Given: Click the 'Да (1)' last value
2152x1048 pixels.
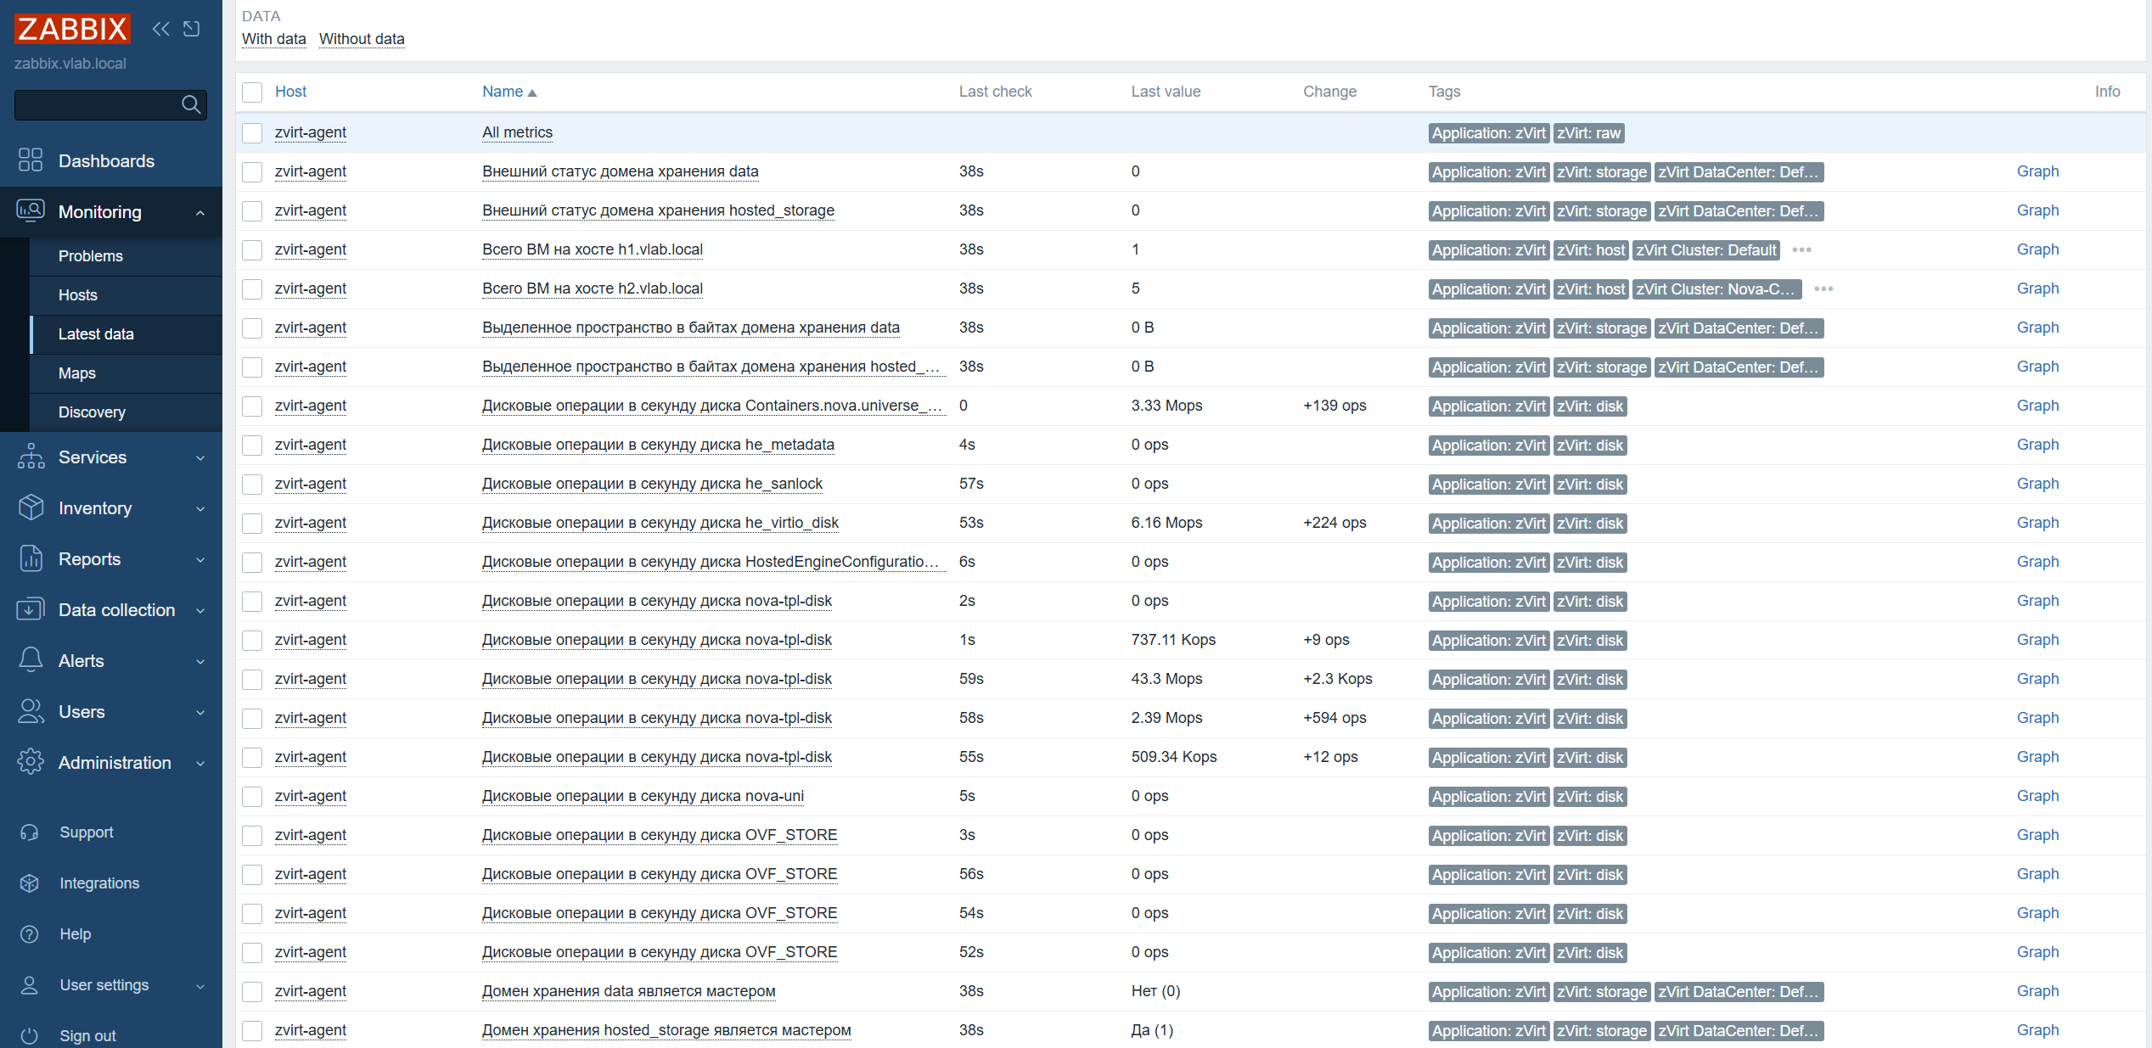Looking at the screenshot, I should [1152, 1030].
